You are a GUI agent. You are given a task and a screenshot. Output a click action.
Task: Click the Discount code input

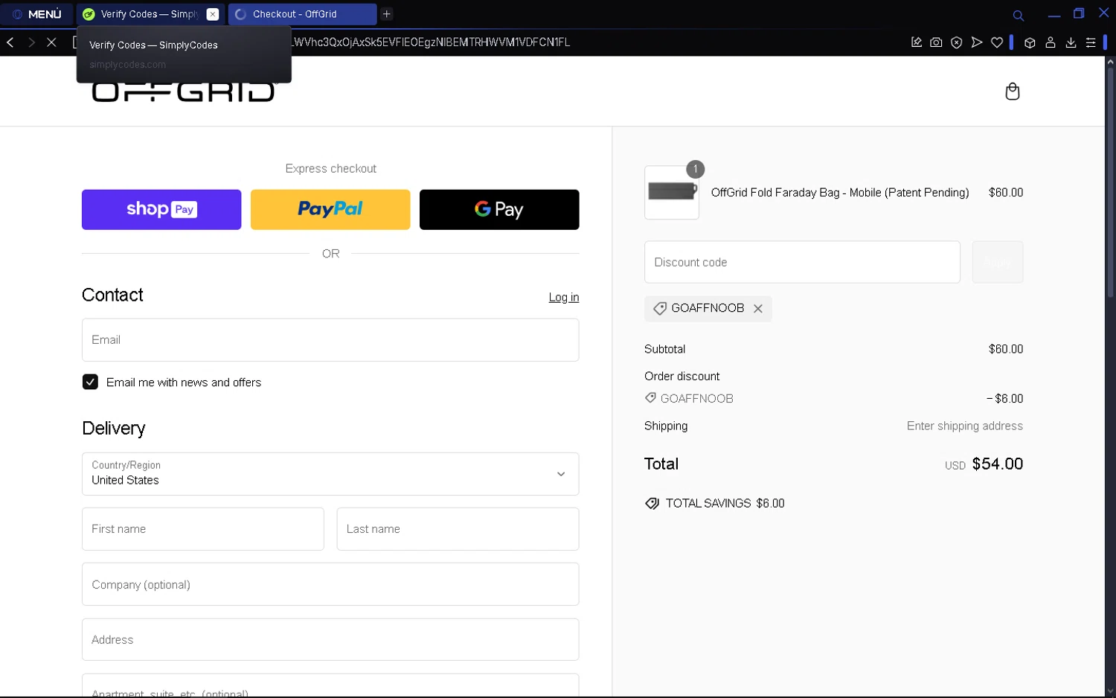[x=802, y=262]
